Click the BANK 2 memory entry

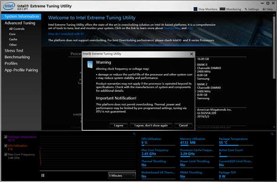pos(202,84)
